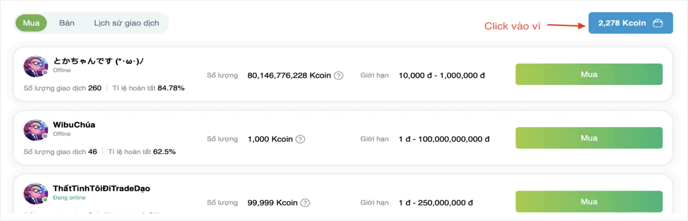Click the first seller's avatar (とかちゃんです)

[x=35, y=66]
